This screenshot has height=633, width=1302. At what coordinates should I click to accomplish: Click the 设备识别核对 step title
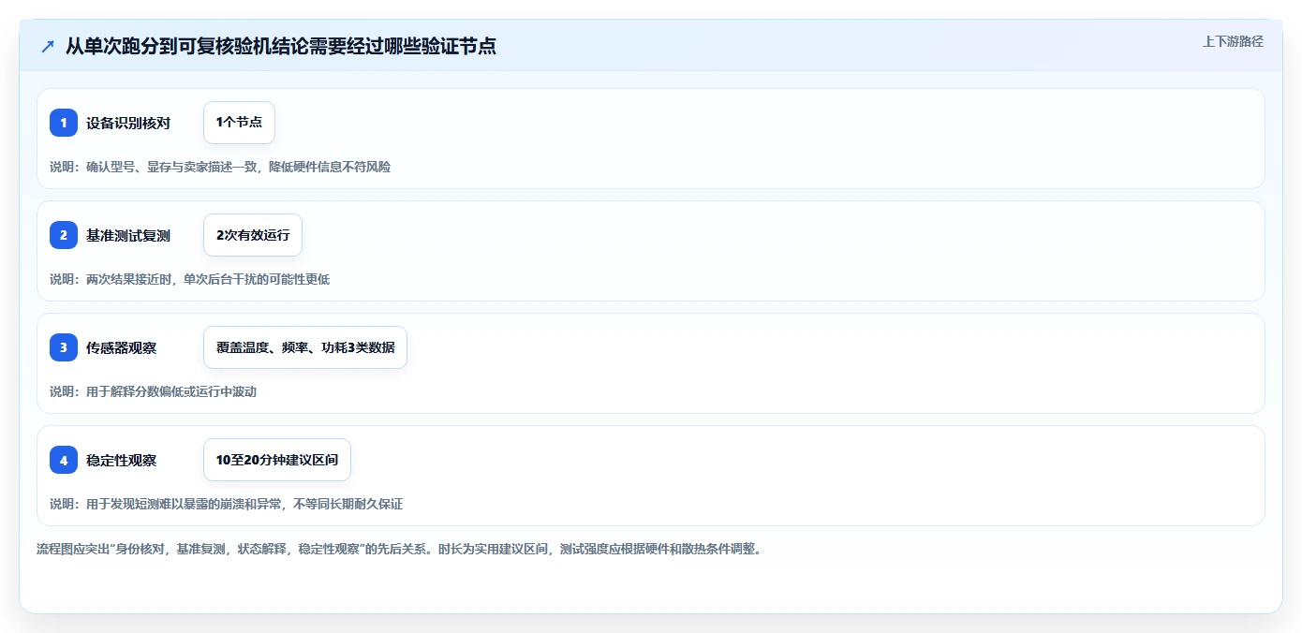128,123
